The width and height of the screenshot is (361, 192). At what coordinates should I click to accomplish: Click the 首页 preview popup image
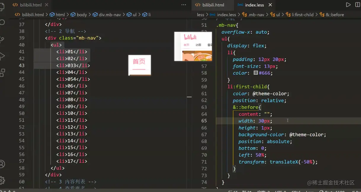tap(139, 65)
